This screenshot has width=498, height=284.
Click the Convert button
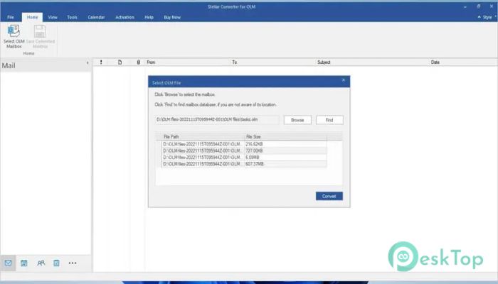pos(329,196)
